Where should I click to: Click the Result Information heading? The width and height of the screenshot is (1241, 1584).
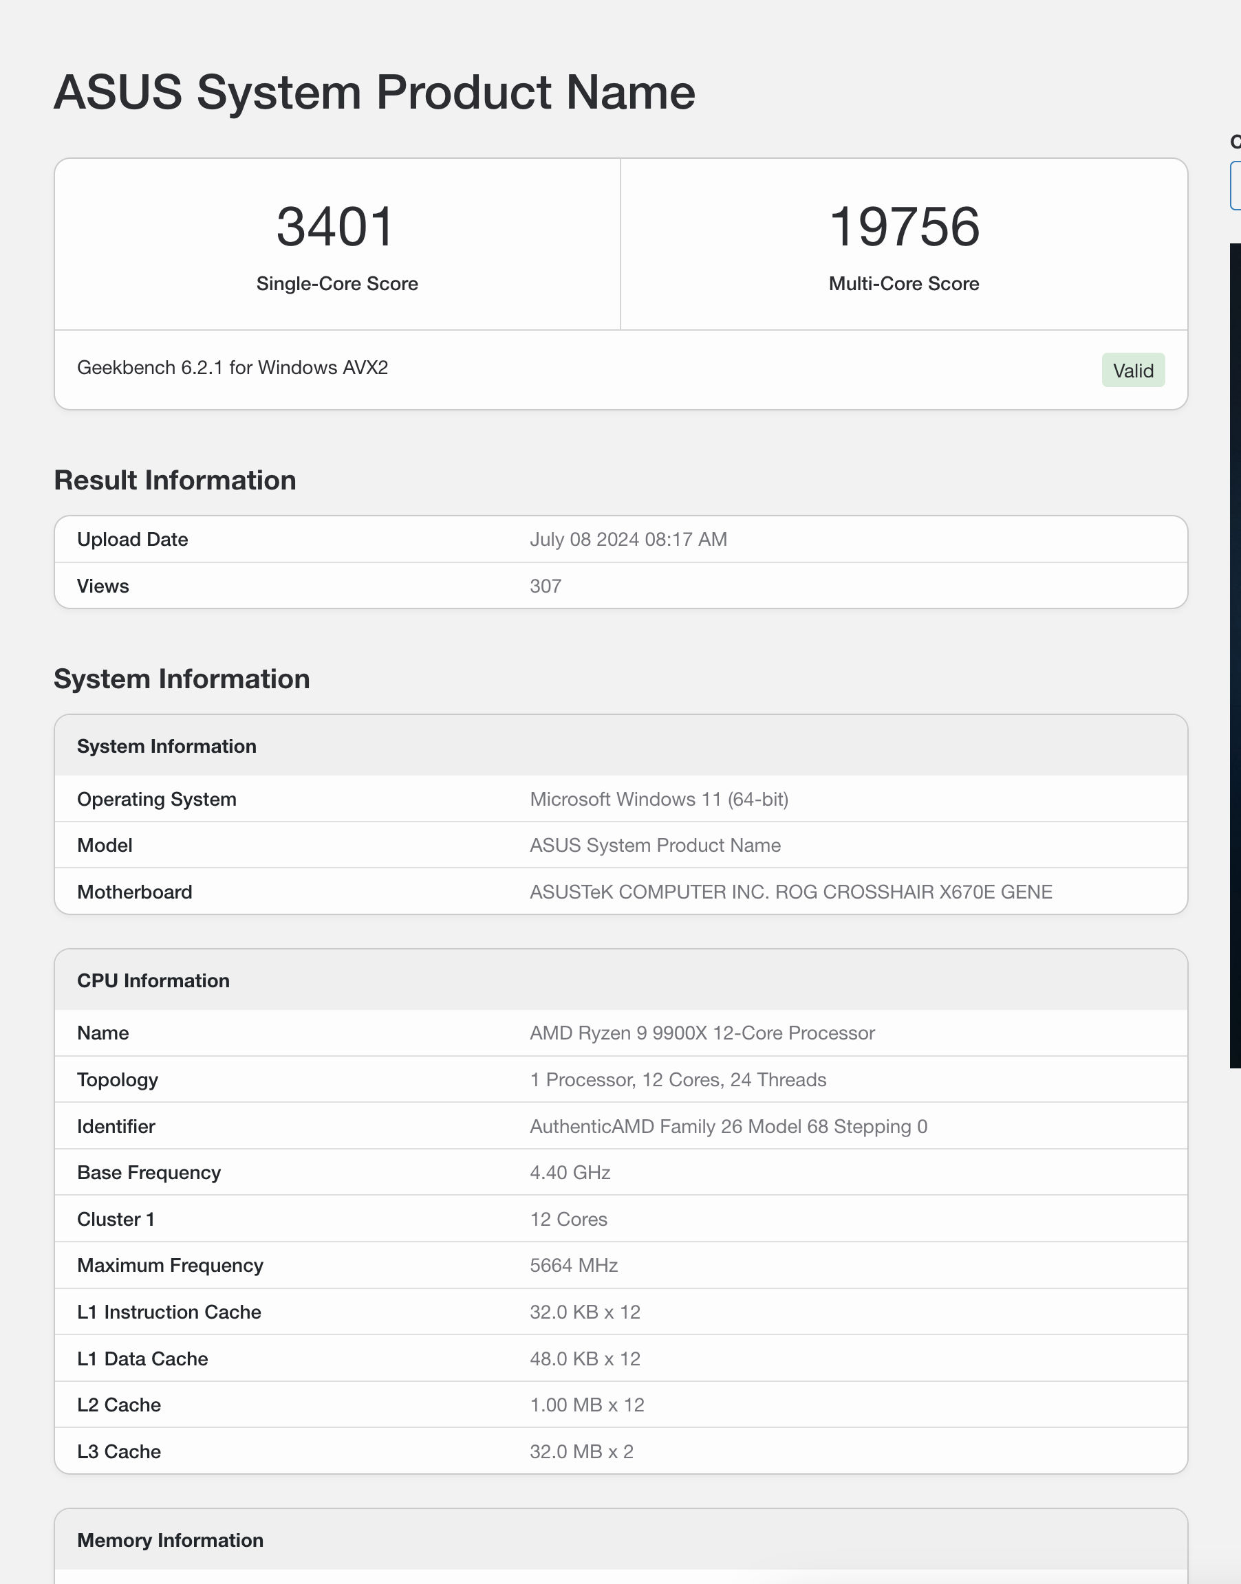point(175,481)
